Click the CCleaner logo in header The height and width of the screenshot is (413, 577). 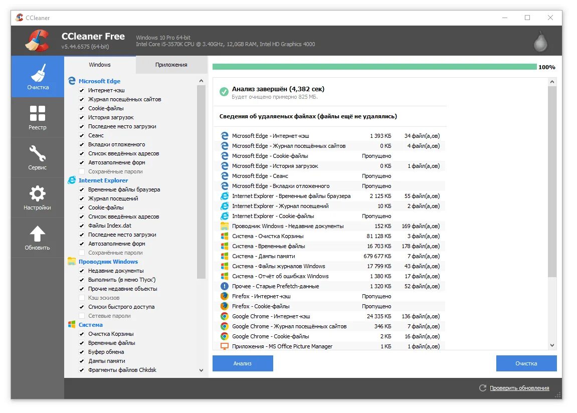pos(37,41)
